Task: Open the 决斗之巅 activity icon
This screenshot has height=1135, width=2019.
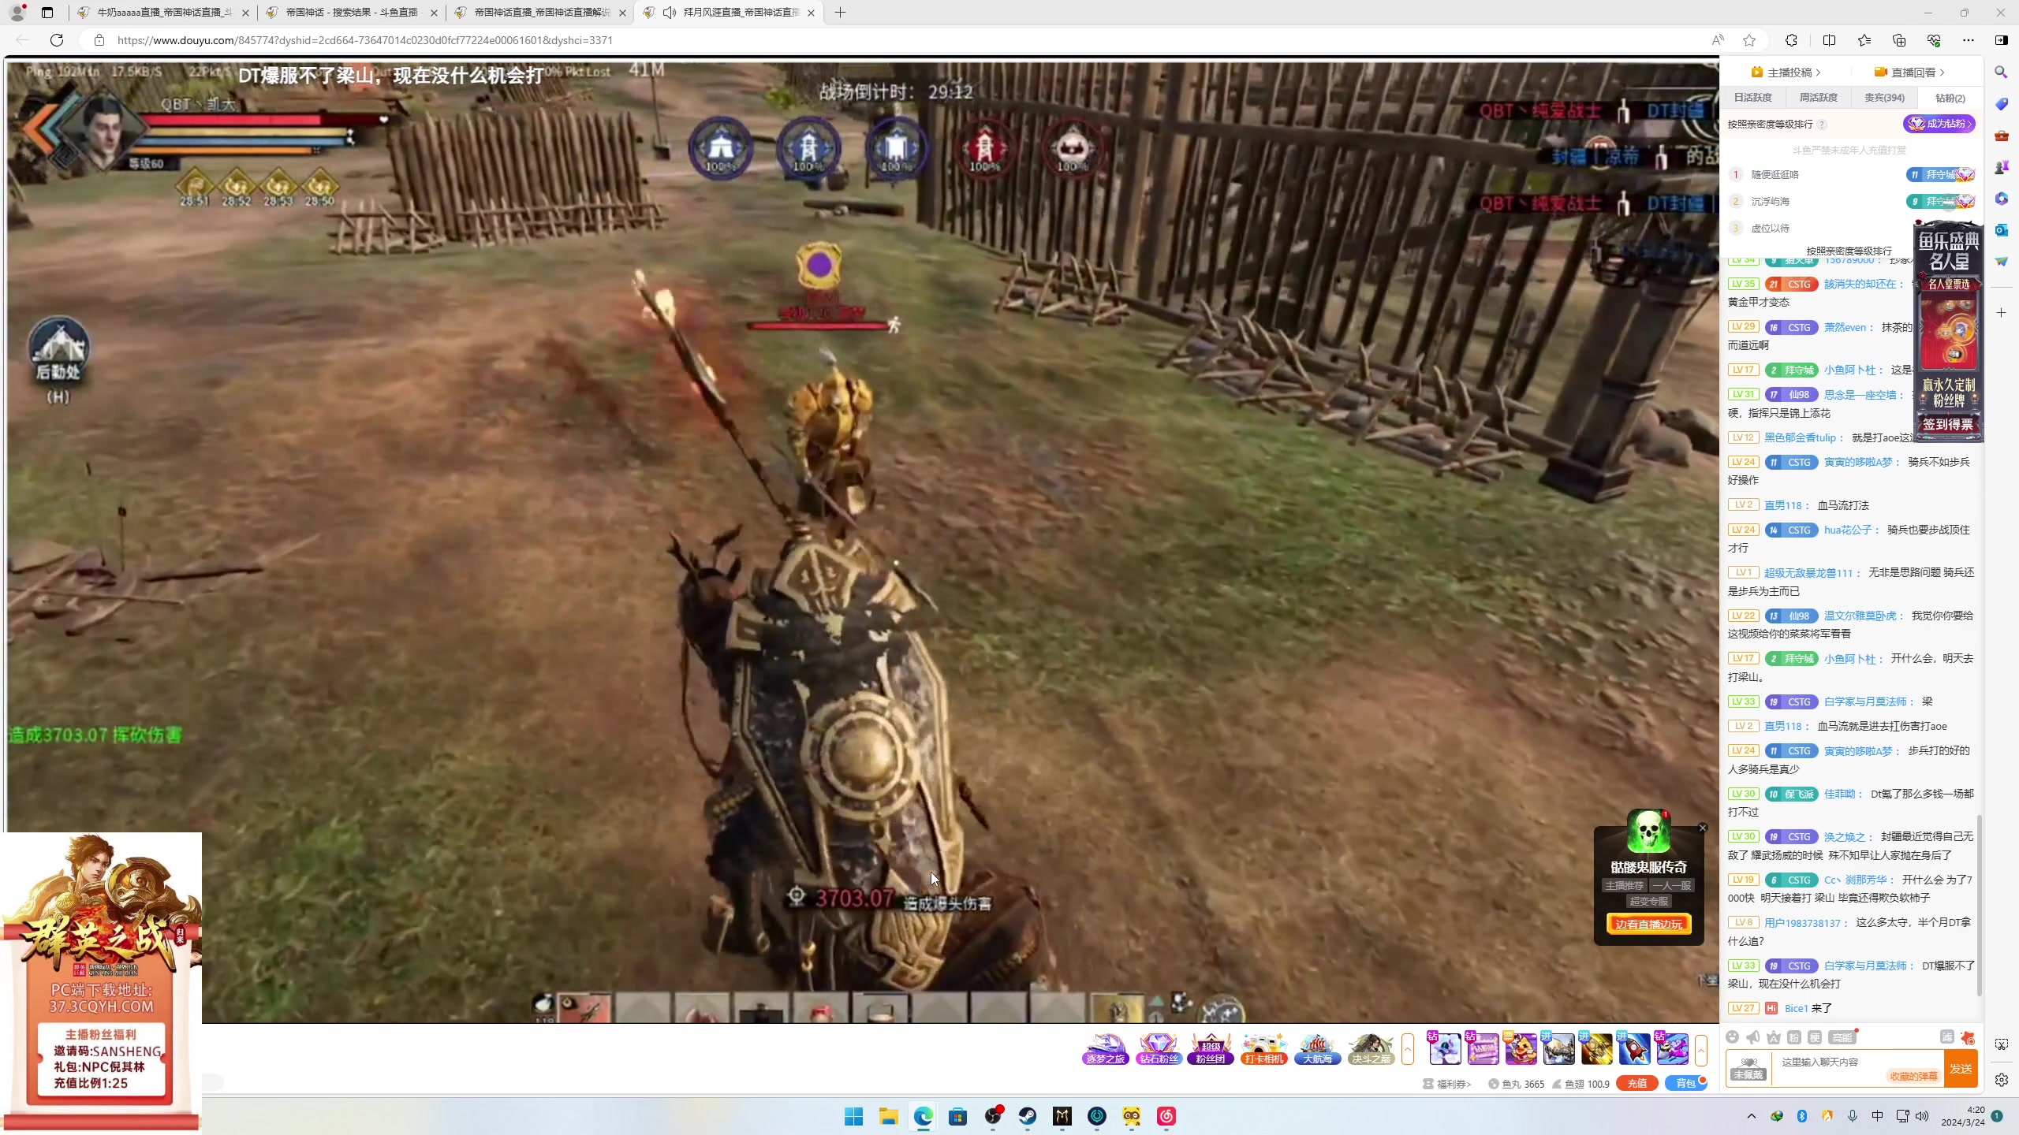Action: (x=1370, y=1049)
